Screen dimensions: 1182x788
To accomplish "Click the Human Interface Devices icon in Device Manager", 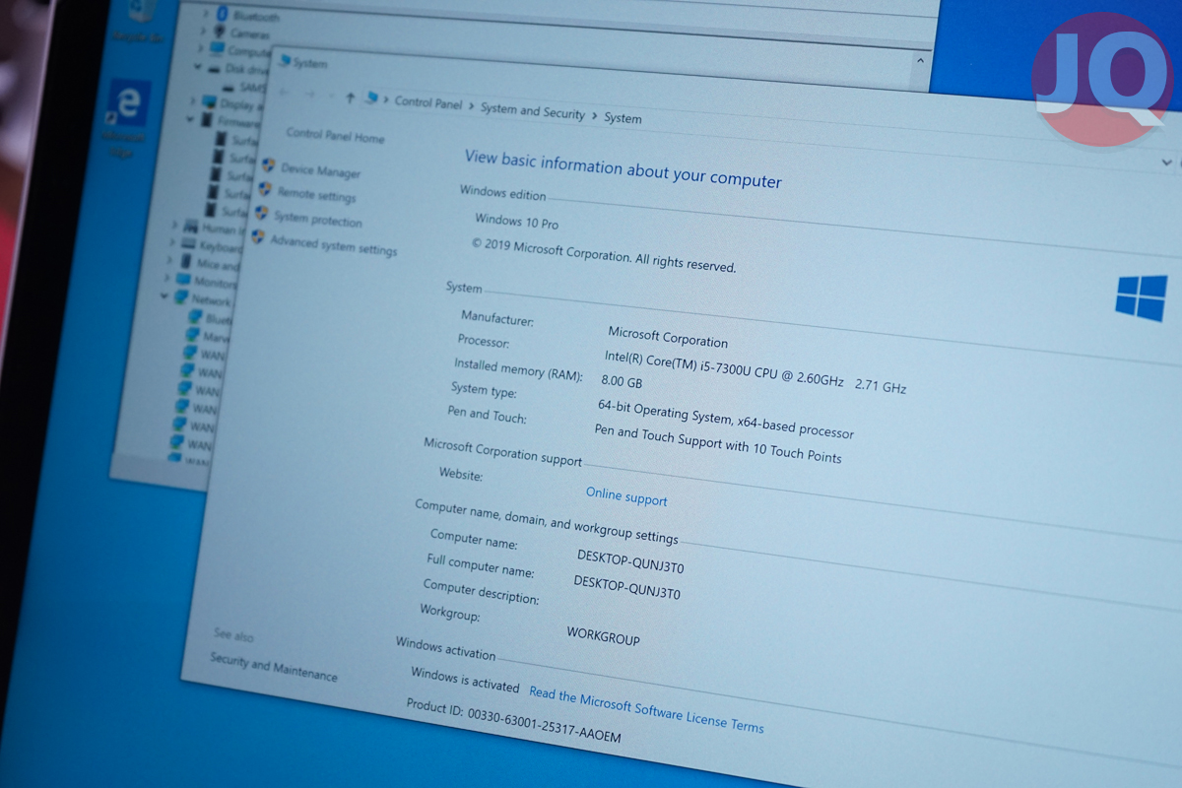I will (191, 227).
